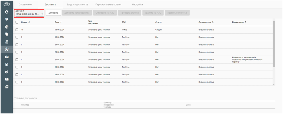
Task: Click the Топливо документа section title
Action: coord(26,98)
